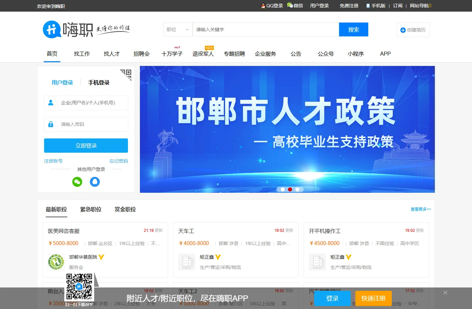Log in with the blue QQ icon

point(95,181)
